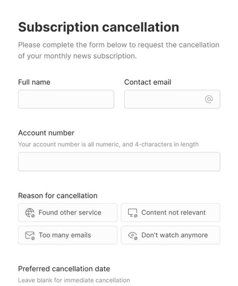Click the "Contact email" field label
Screen dimensions: 238x286
pos(148,82)
